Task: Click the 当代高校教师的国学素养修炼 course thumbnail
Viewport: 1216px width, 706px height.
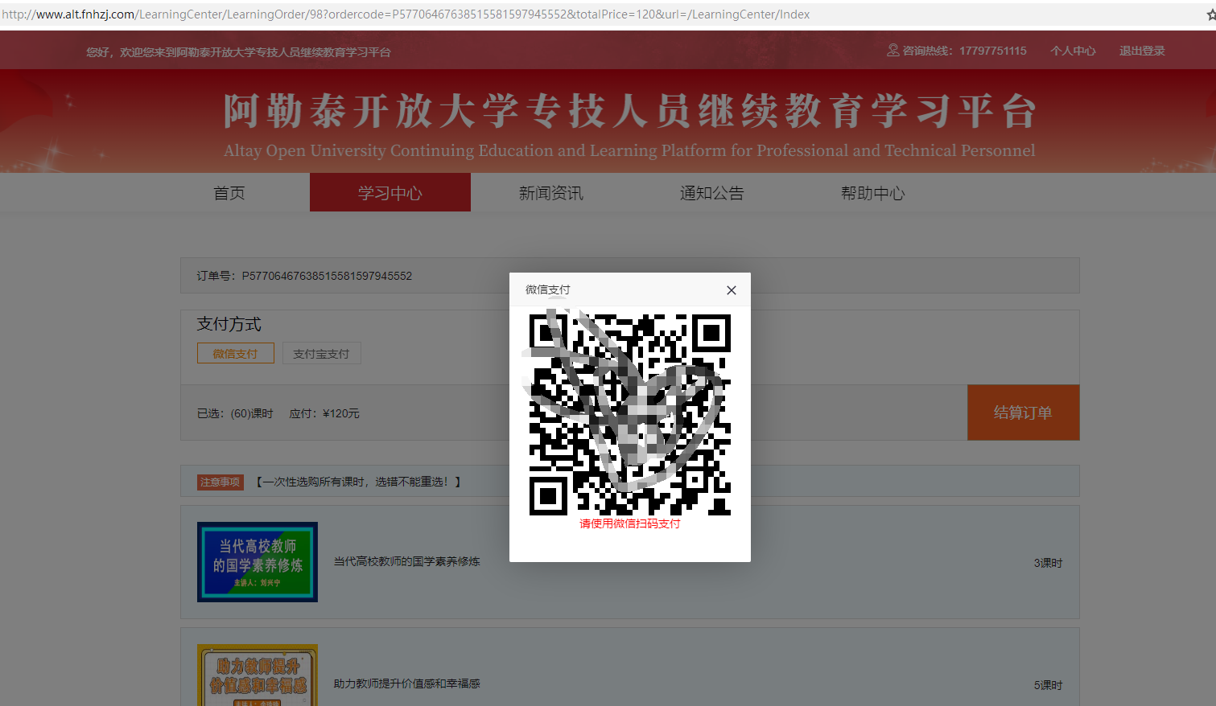Action: click(x=258, y=562)
